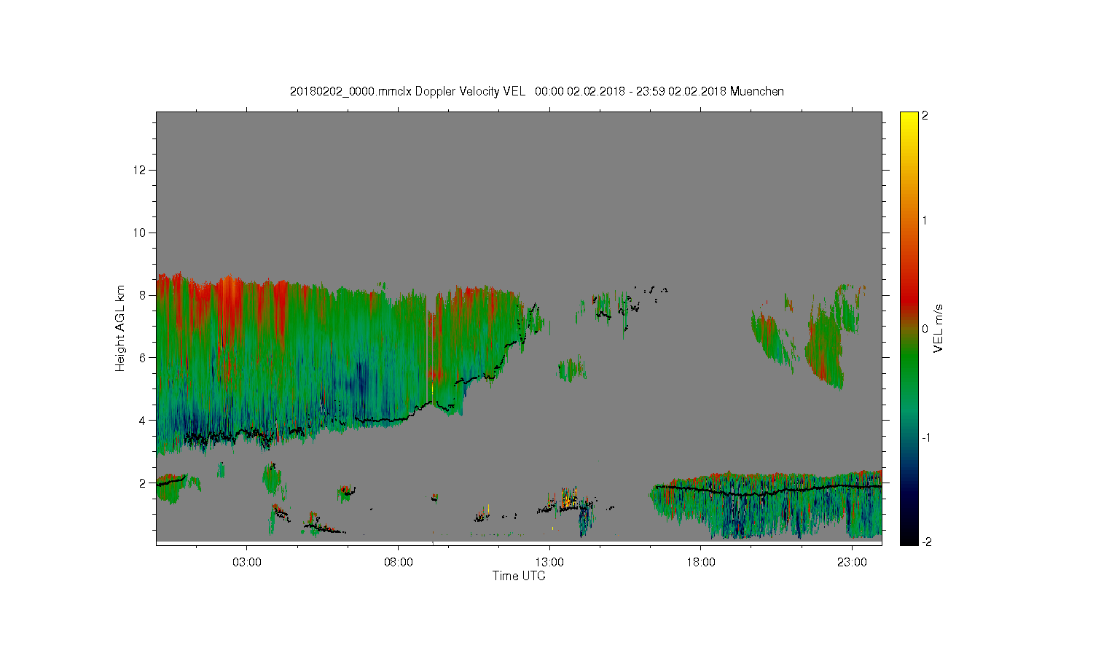Click the '8' height tick label

(144, 295)
